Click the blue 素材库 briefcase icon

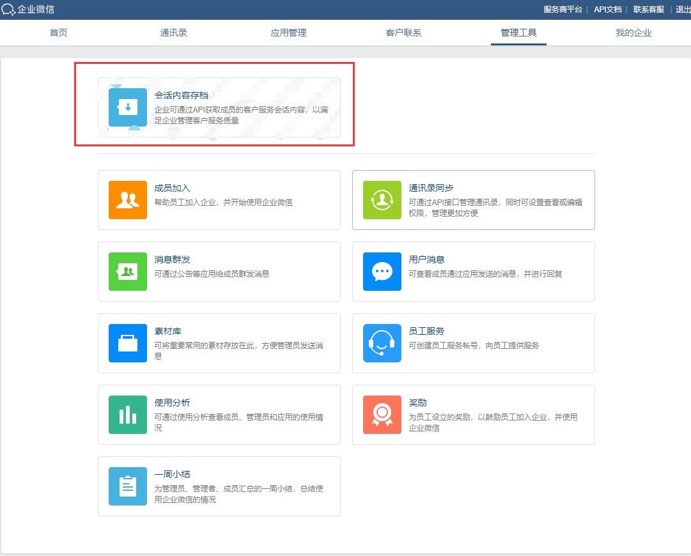[x=128, y=343]
